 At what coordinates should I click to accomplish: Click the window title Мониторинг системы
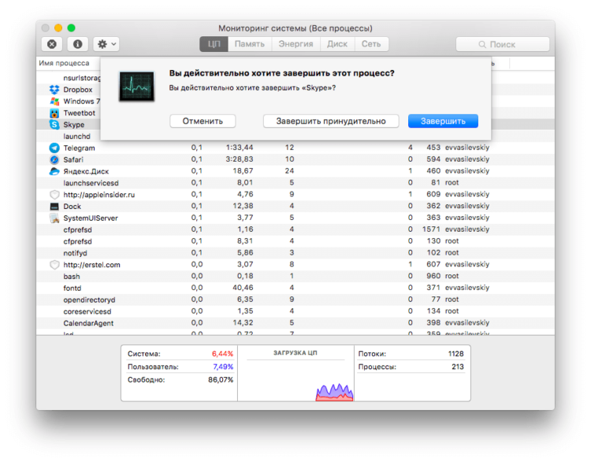tap(262, 28)
